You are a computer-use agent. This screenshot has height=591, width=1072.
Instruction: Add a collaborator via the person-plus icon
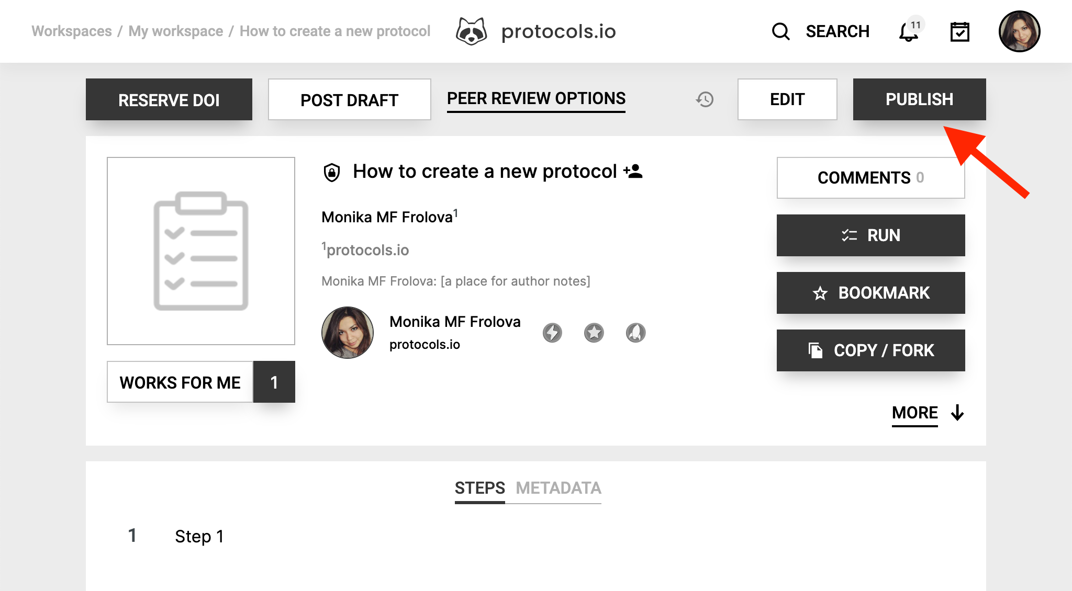634,171
